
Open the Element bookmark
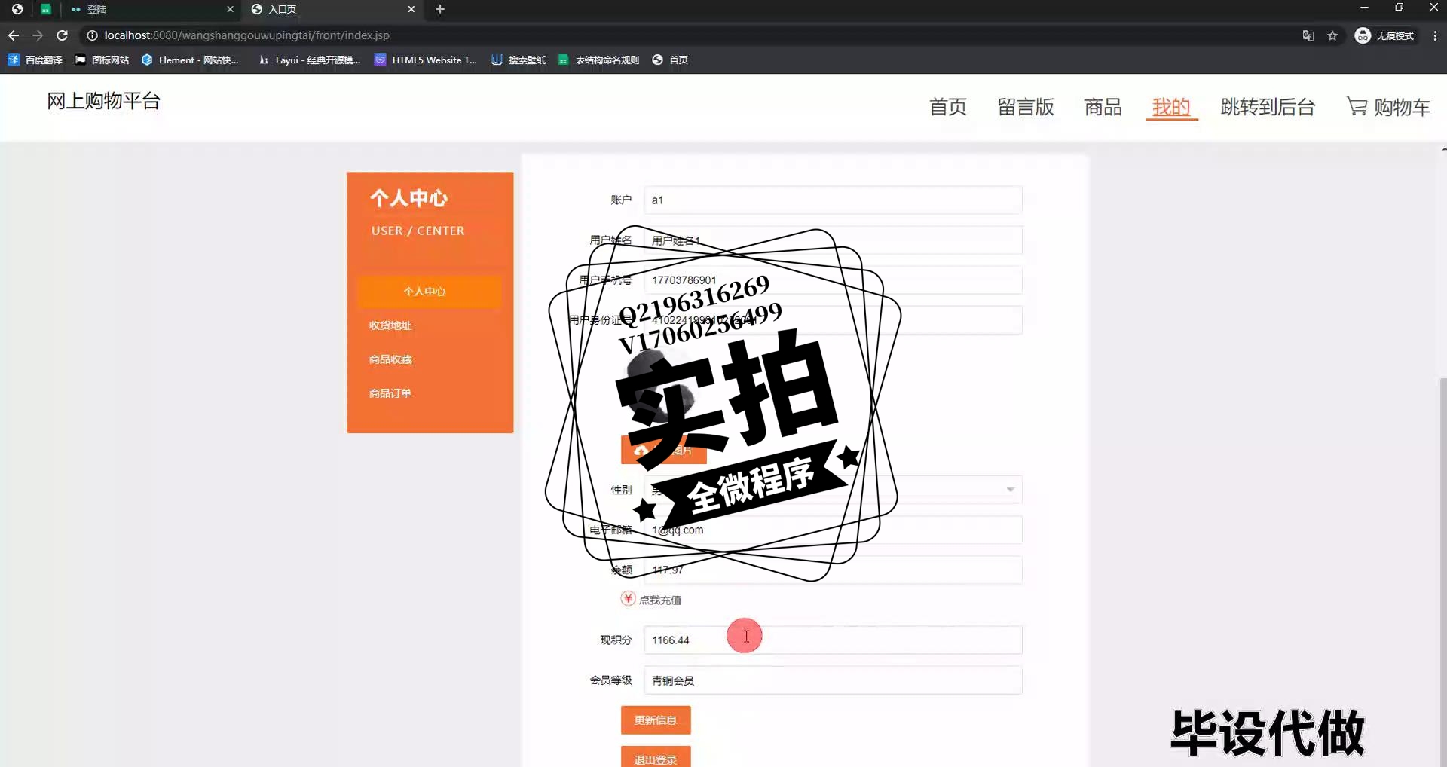[190, 60]
